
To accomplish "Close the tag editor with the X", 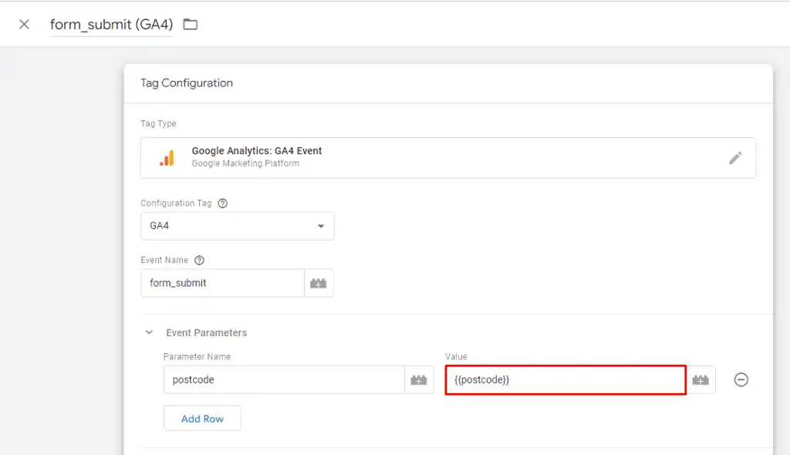I will [x=23, y=24].
